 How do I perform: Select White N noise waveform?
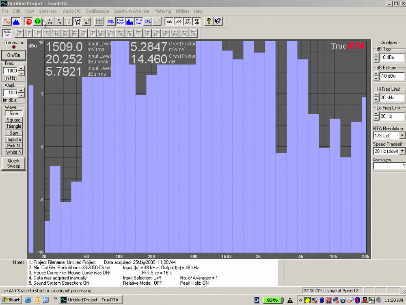14,152
